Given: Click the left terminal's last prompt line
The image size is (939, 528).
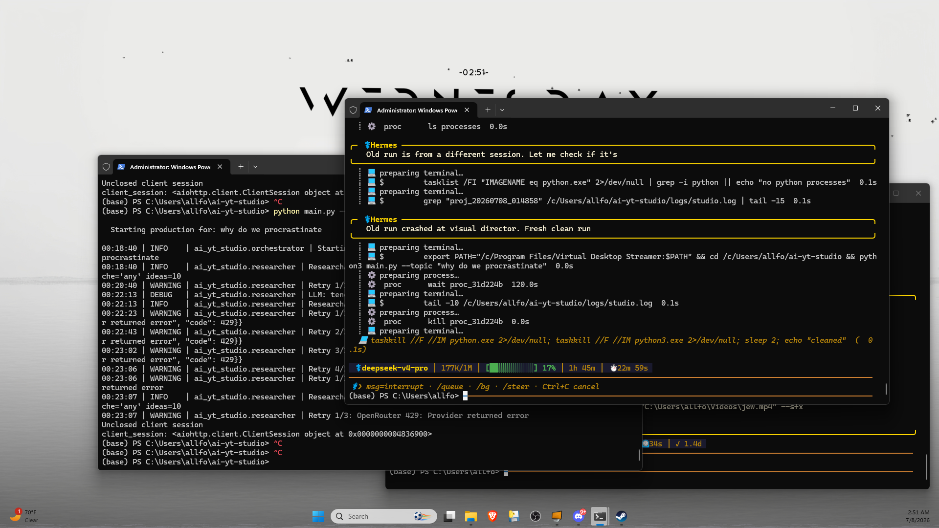Looking at the screenshot, I should 185,462.
